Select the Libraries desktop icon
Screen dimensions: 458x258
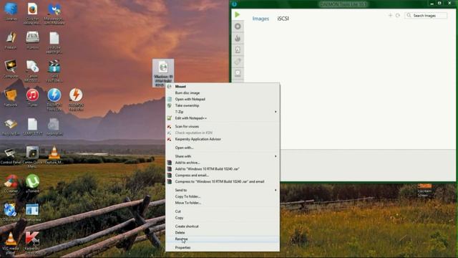coord(11,11)
